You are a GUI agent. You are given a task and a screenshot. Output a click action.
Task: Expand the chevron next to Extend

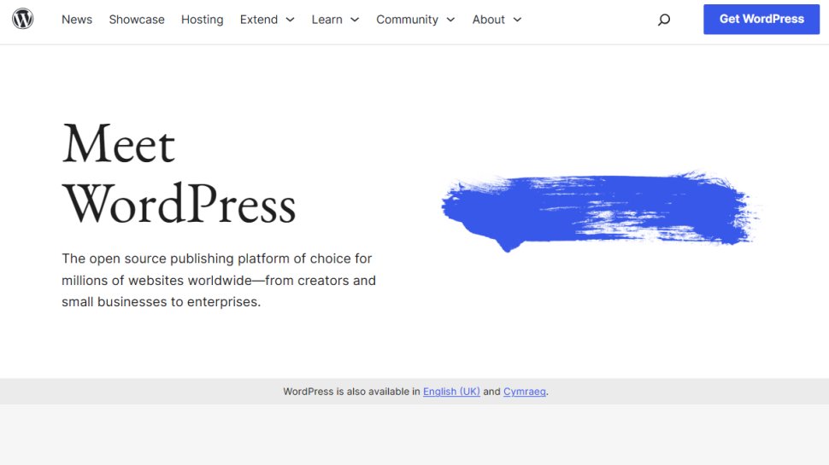290,20
